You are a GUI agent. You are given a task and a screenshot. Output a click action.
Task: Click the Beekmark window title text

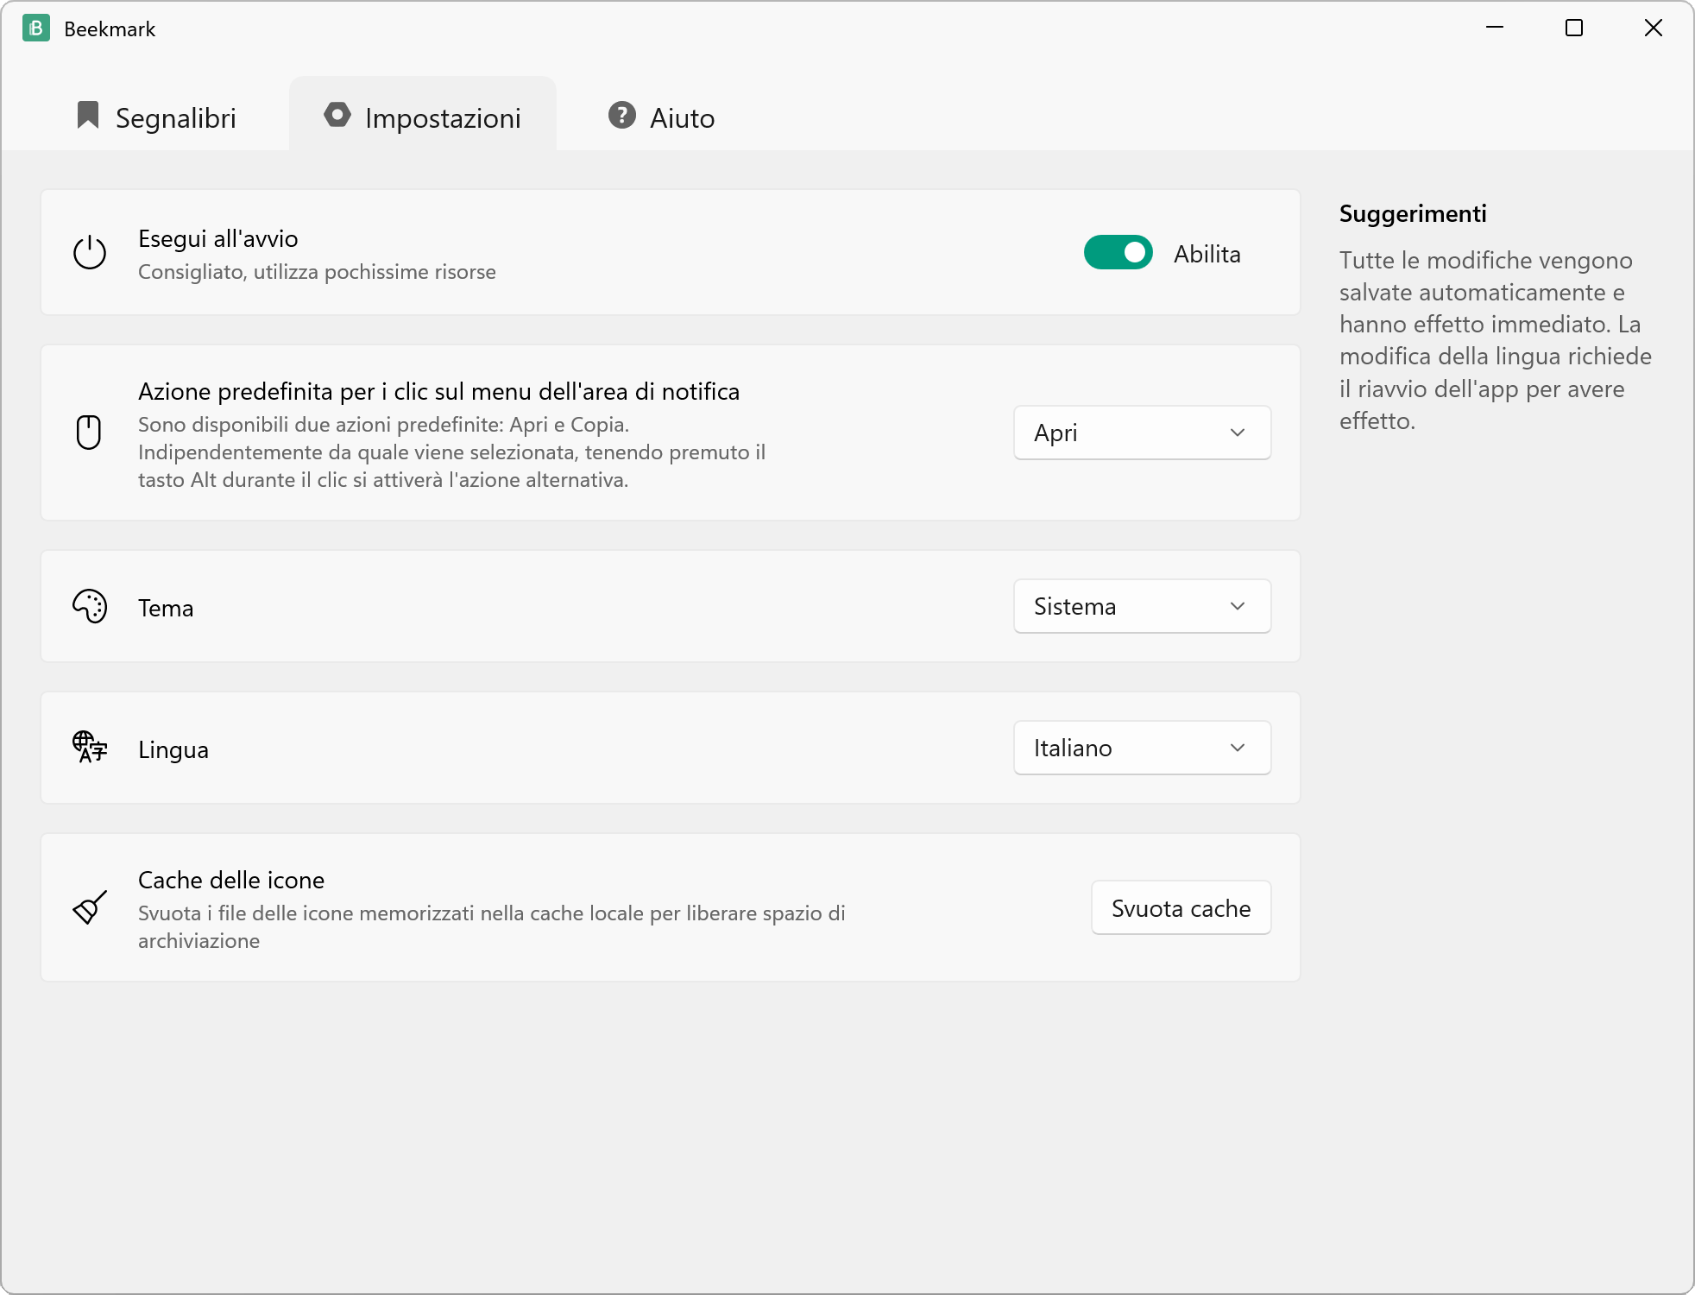[110, 28]
